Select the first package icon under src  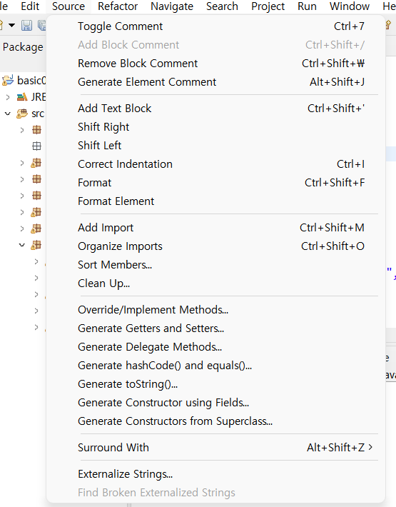pyautogui.click(x=36, y=130)
